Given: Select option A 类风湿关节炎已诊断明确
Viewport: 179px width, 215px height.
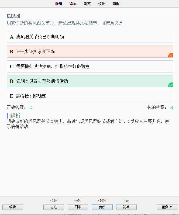Looking at the screenshot, I should pyautogui.click(x=90, y=37).
